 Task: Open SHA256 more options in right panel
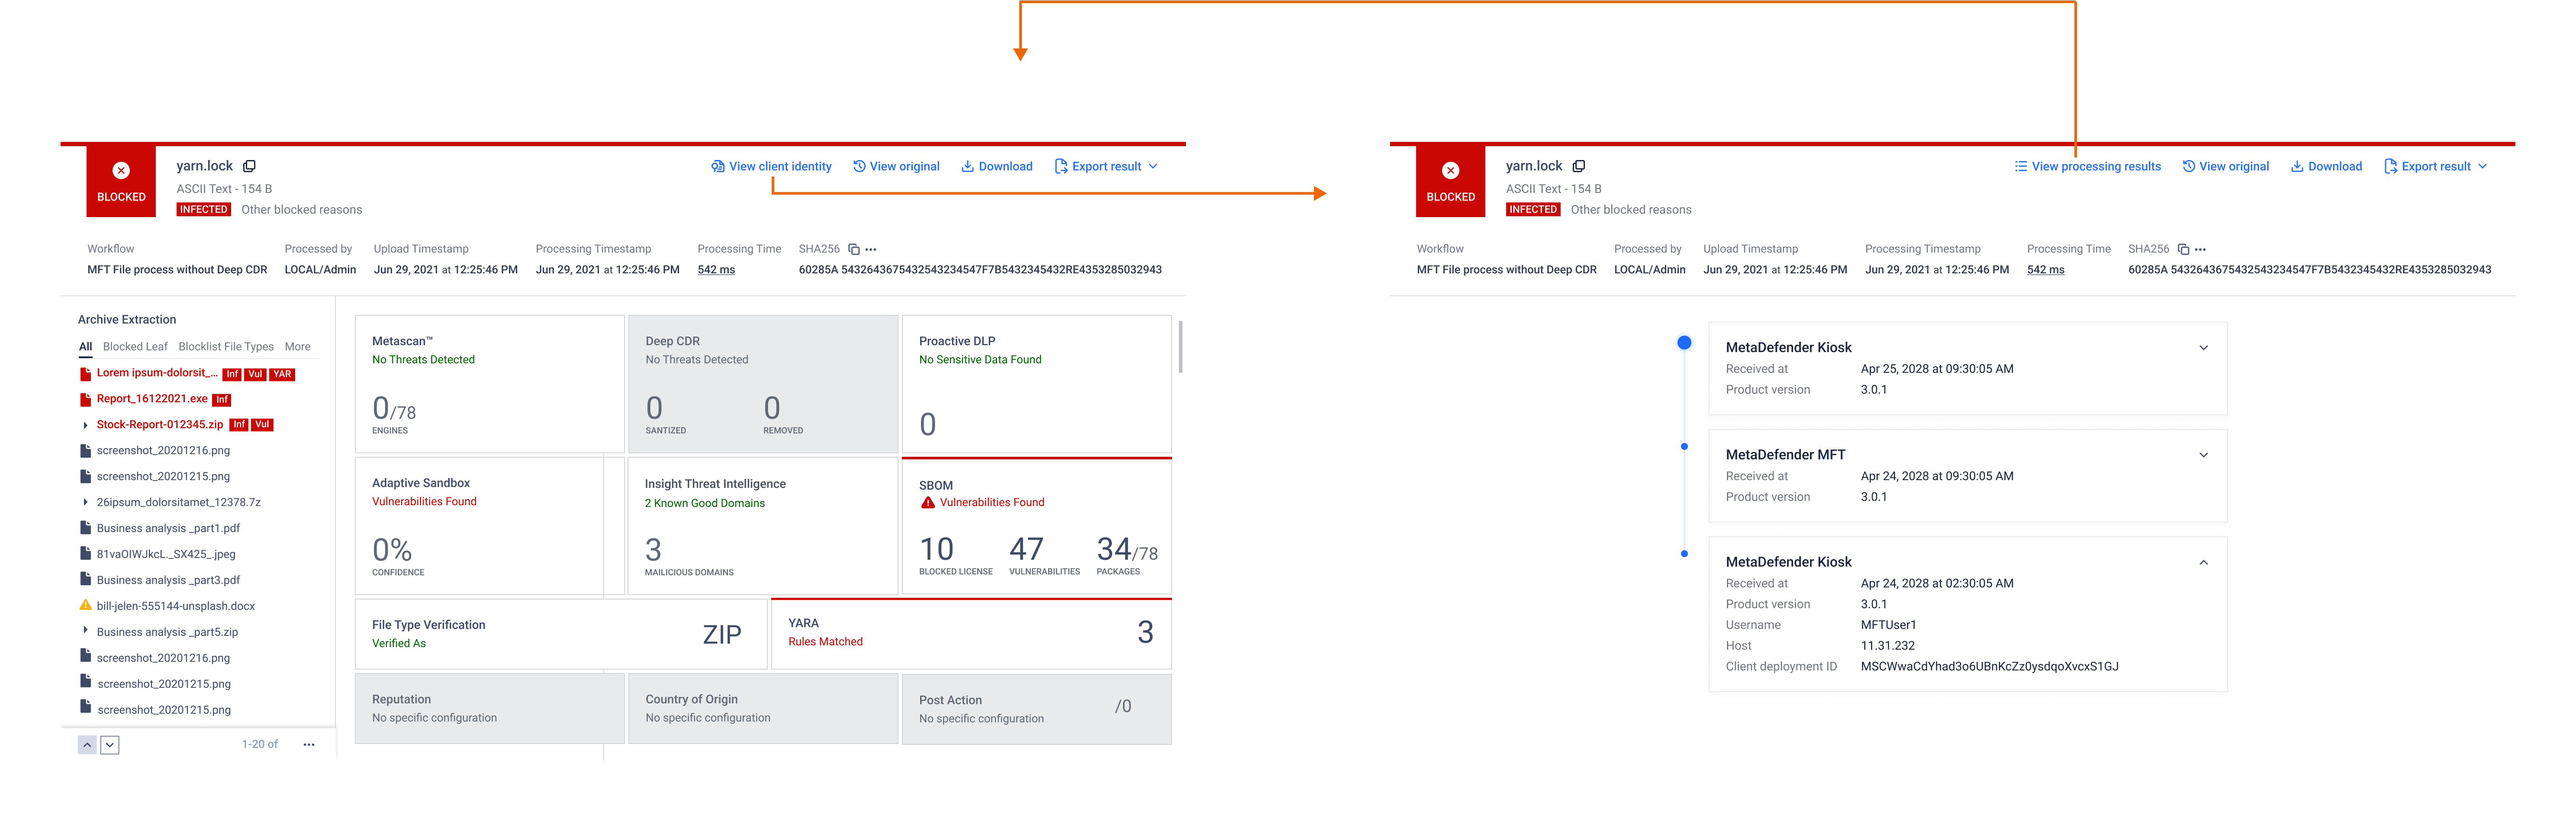(2200, 249)
